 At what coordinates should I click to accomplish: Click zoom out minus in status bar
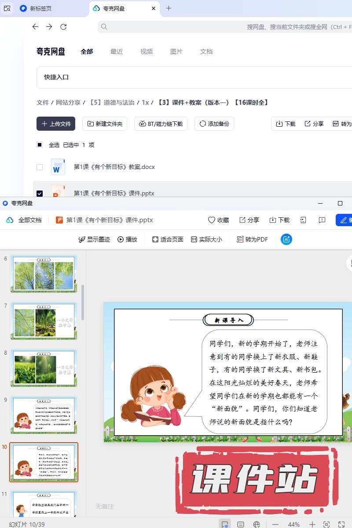[275, 524]
